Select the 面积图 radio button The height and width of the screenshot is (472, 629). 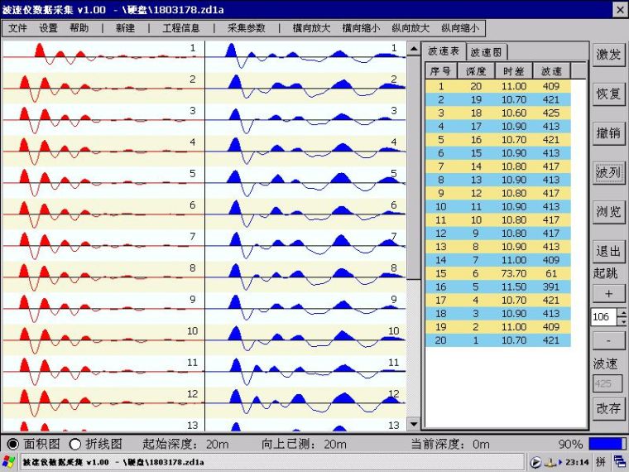[x=12, y=444]
